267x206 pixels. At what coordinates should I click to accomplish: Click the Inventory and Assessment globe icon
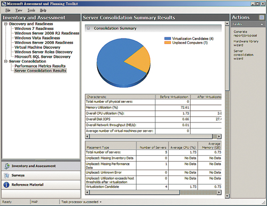(7, 166)
